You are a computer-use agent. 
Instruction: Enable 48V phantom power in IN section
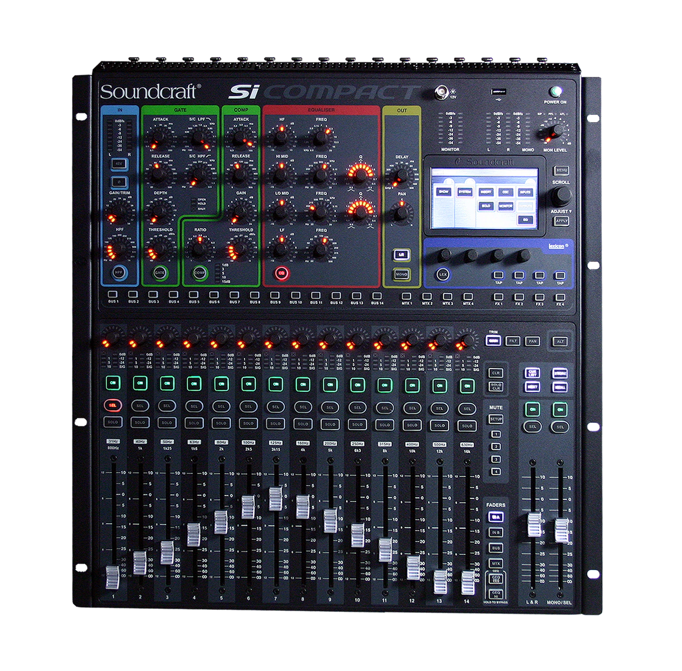click(x=119, y=164)
